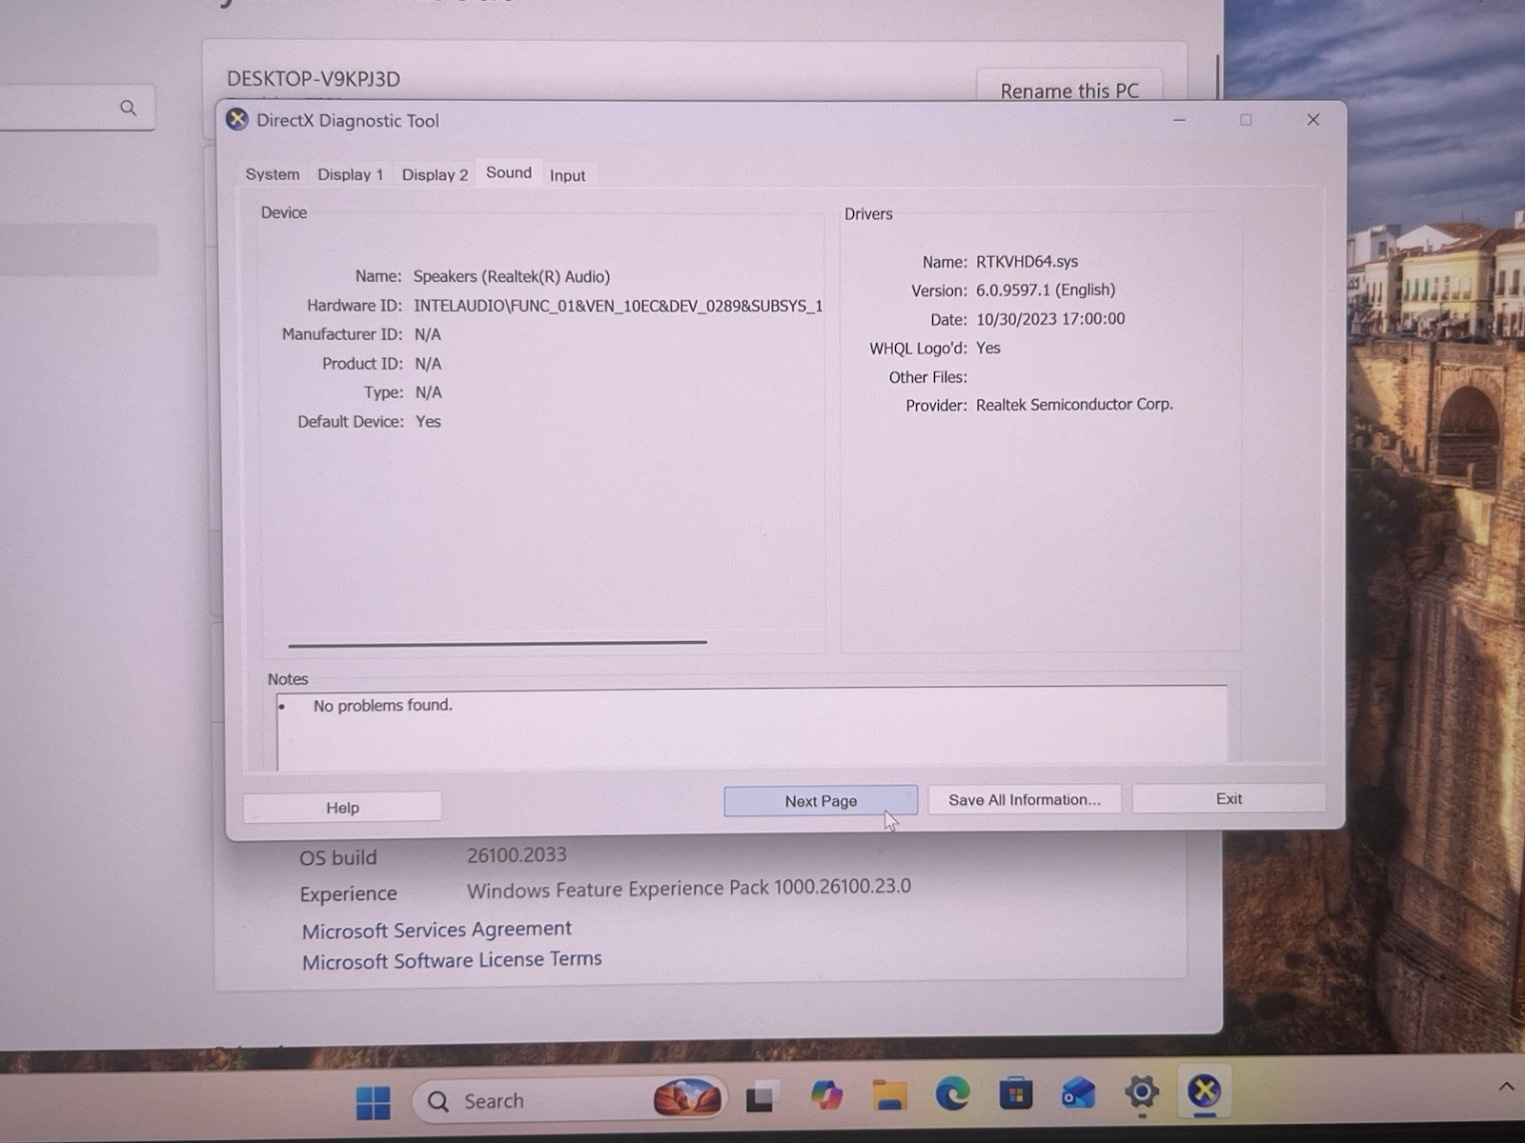
Task: Open Microsoft Store from taskbar
Action: tap(1016, 1093)
